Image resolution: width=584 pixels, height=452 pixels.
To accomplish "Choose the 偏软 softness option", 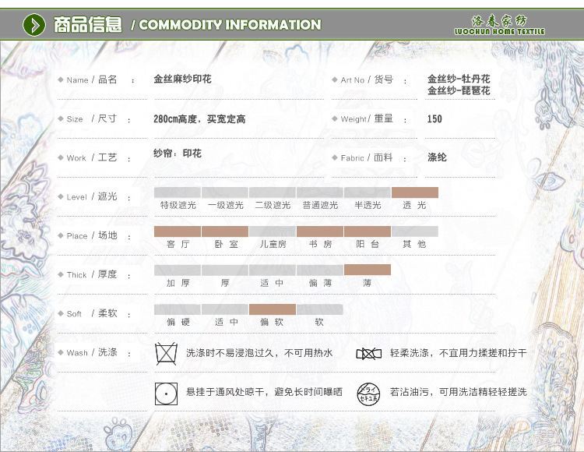I will point(273,309).
